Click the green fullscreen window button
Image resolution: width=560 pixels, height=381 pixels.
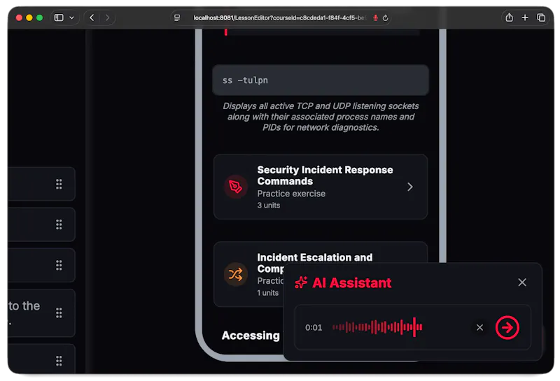click(40, 17)
